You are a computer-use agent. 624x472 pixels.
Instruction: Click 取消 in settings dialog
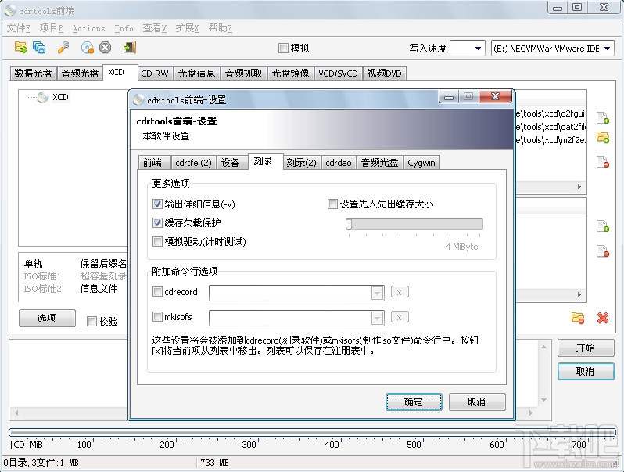477,402
